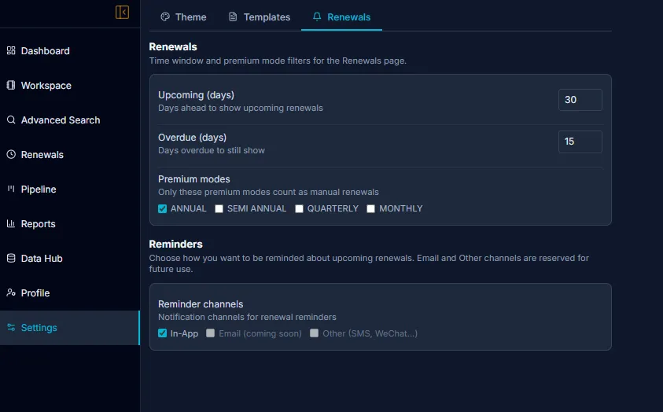Click the Dashboard grid icon
The height and width of the screenshot is (412, 663).
11,50
